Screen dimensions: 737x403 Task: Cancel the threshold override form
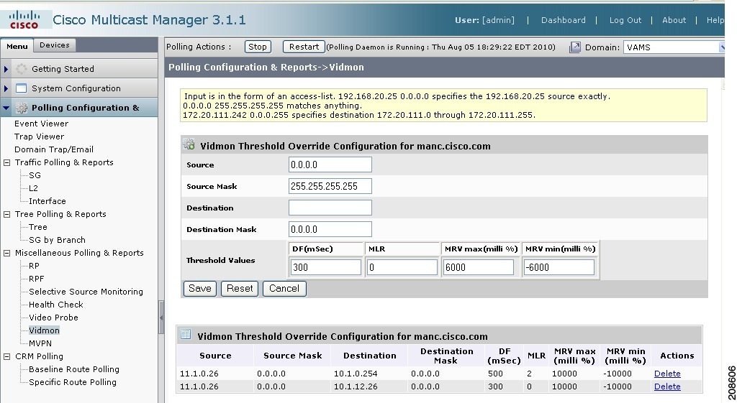[284, 289]
